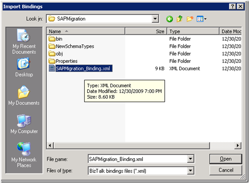
Task: Select the NewSchemaTypes folder icon
Action: tap(51, 46)
